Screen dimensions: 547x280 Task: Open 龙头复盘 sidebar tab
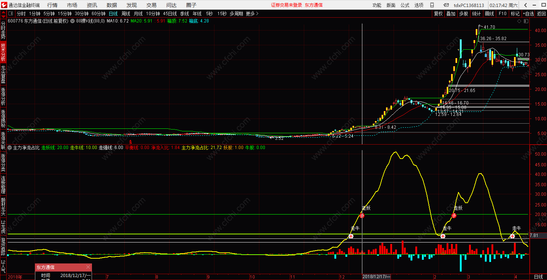click(x=3, y=74)
